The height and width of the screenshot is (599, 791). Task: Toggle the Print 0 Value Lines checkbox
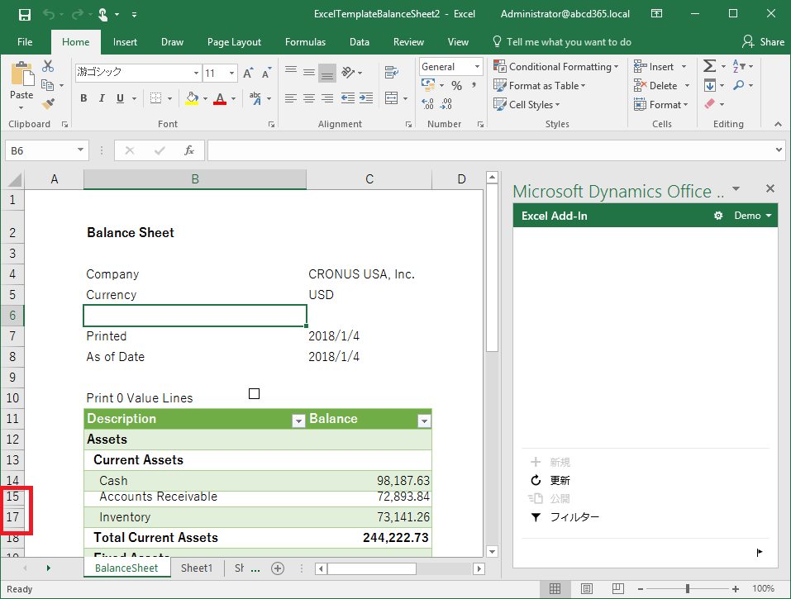255,394
